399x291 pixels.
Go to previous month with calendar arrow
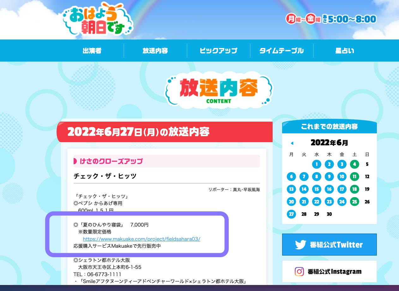[x=292, y=143]
